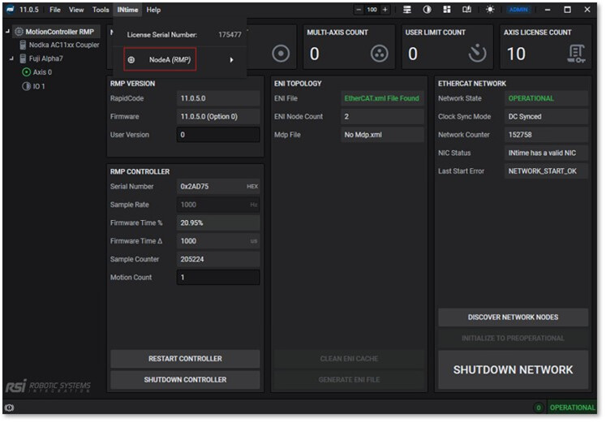Click the NodeA target icon in the menu
The height and width of the screenshot is (423, 606).
pos(131,60)
